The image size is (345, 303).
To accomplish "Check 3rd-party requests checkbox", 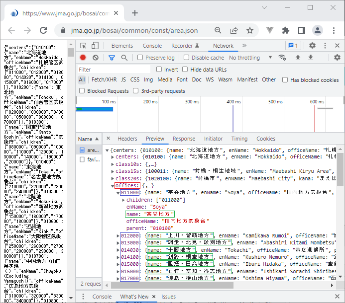I will pyautogui.click(x=136, y=91).
